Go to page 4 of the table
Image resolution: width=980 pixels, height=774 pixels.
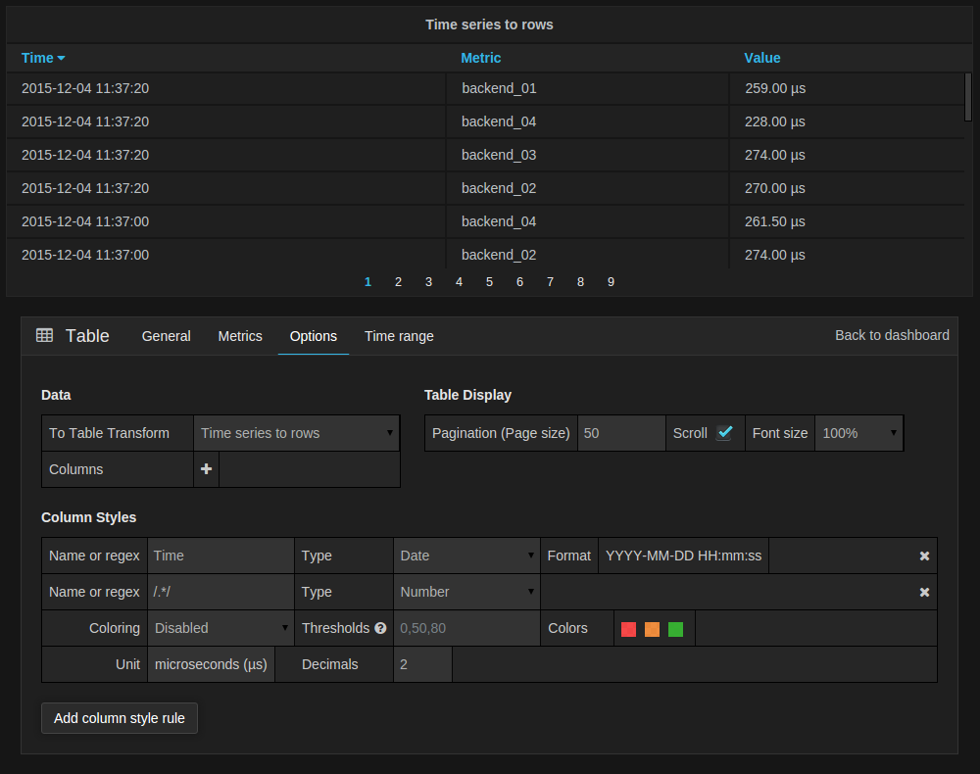pyautogui.click(x=459, y=282)
